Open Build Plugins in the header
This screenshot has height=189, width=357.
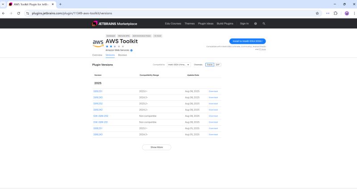pyautogui.click(x=225, y=24)
